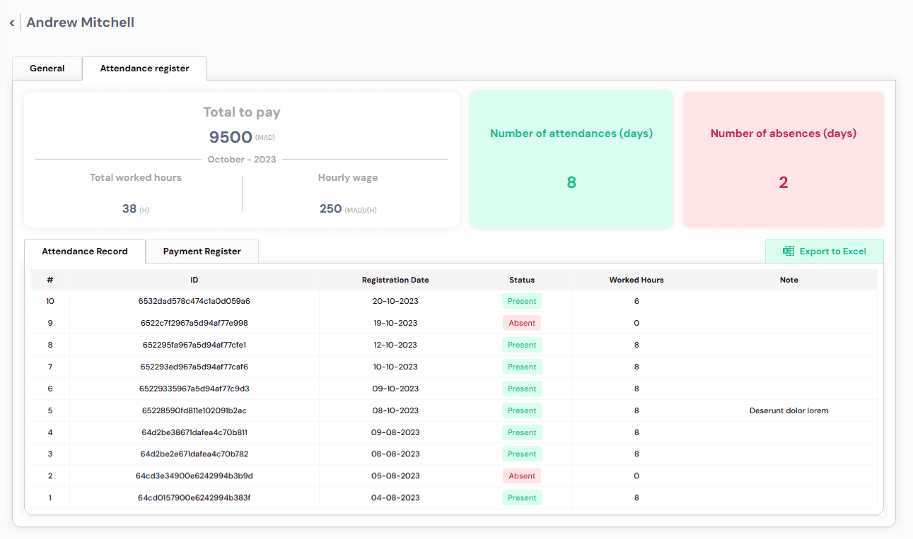Viewport: 913px width, 539px height.
Task: Click the Number of attendances card
Action: (x=571, y=160)
